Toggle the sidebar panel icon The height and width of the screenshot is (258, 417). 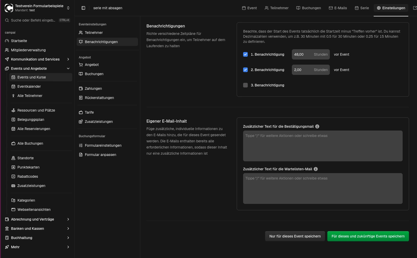click(x=83, y=8)
